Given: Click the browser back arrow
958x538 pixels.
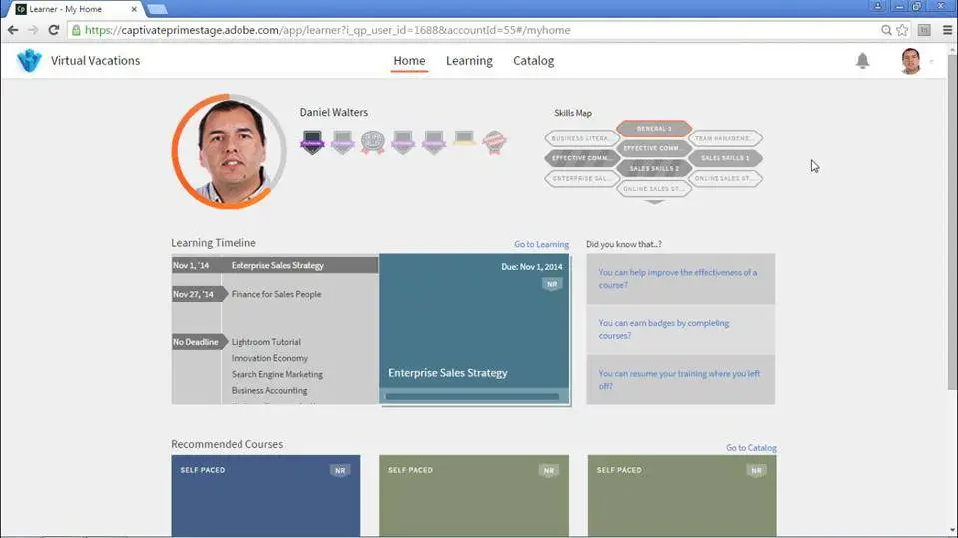Looking at the screenshot, I should [x=13, y=30].
